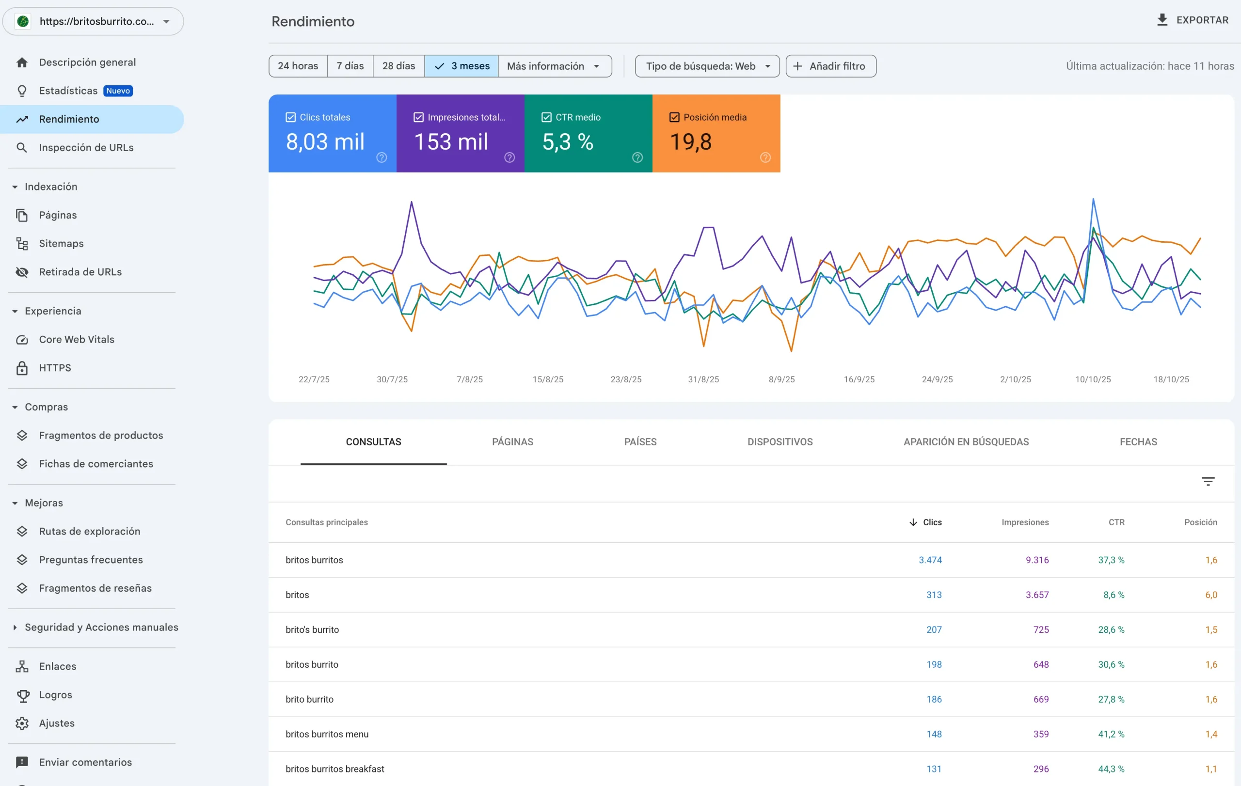1241x786 pixels.
Task: Open the HTTPS report
Action: pyautogui.click(x=55, y=367)
